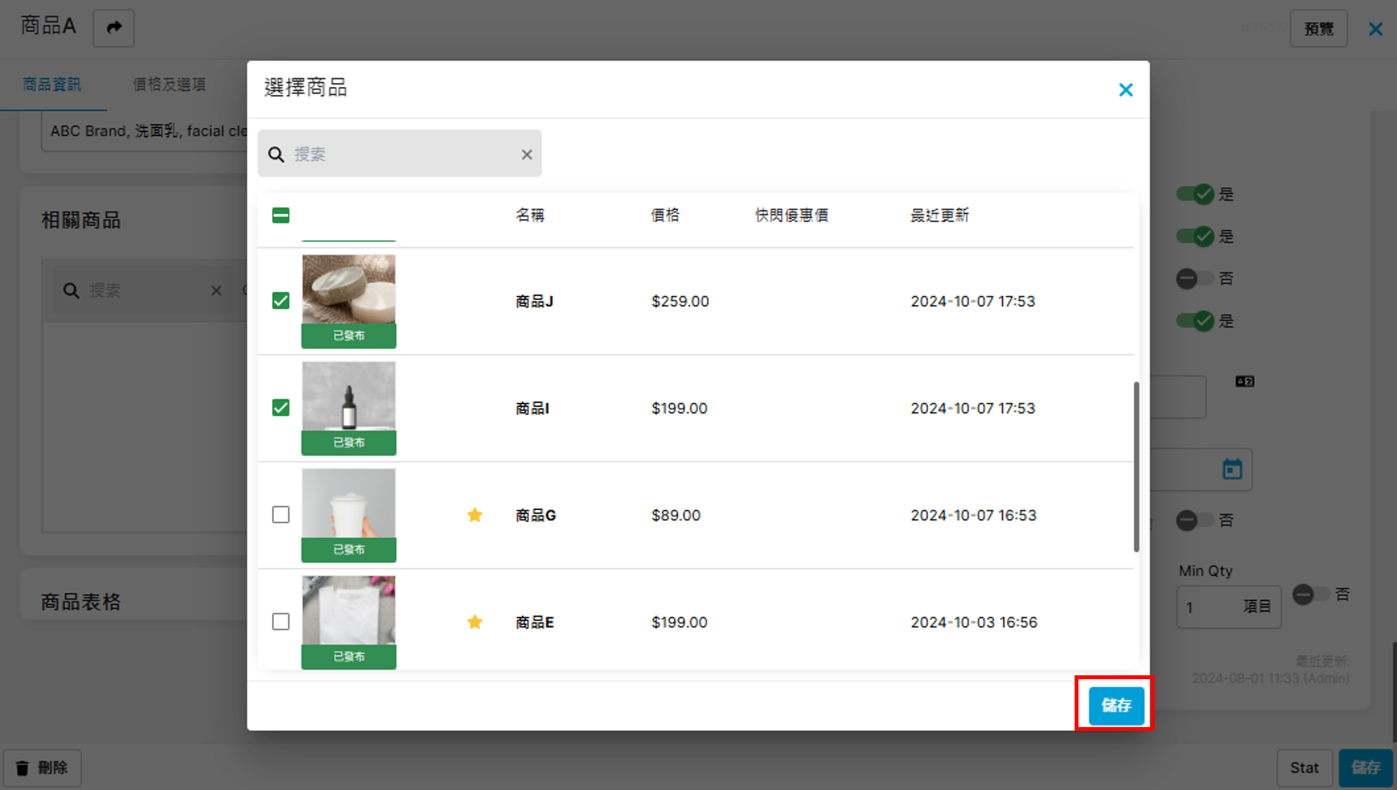1397x790 pixels.
Task: Click the share arrow icon next to 商品A
Action: [x=114, y=28]
